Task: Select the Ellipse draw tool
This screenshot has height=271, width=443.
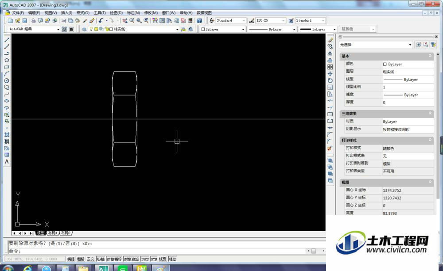Action: pyautogui.click(x=7, y=101)
